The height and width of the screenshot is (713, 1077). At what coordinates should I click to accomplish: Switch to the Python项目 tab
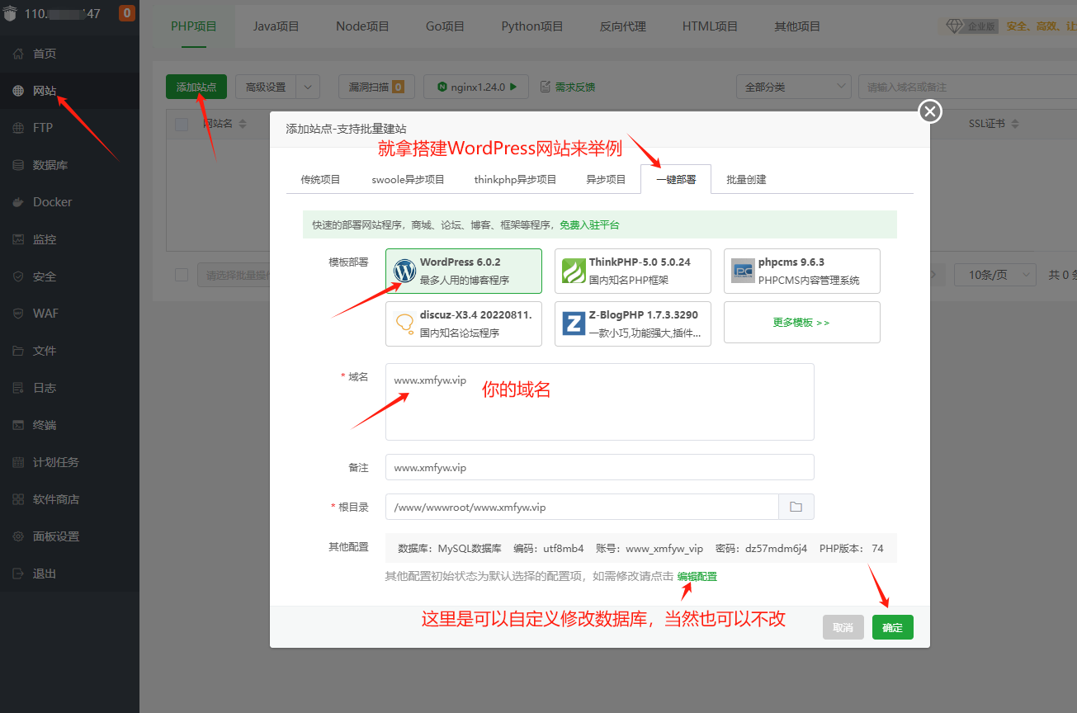pyautogui.click(x=532, y=26)
